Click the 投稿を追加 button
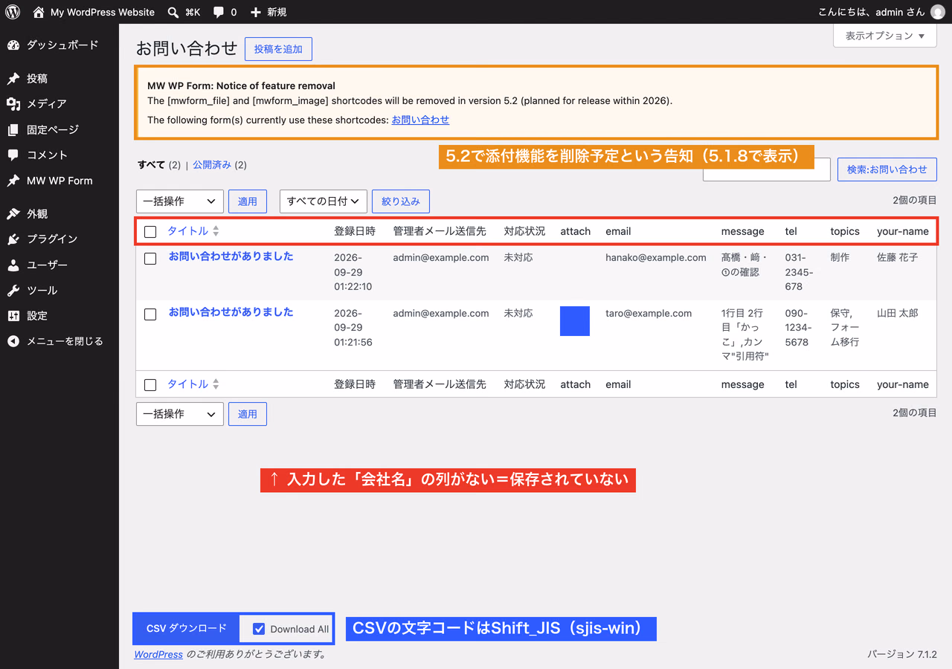The image size is (952, 669). click(278, 49)
